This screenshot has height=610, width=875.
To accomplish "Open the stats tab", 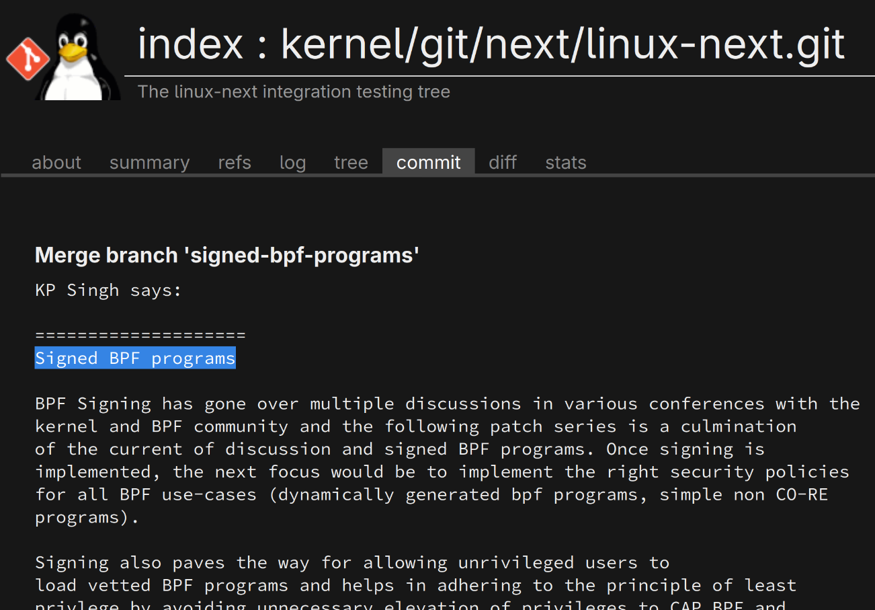I will (x=566, y=163).
